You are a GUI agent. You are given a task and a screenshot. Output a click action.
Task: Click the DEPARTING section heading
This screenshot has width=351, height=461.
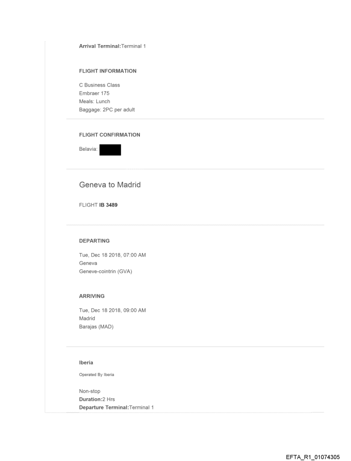94,241
